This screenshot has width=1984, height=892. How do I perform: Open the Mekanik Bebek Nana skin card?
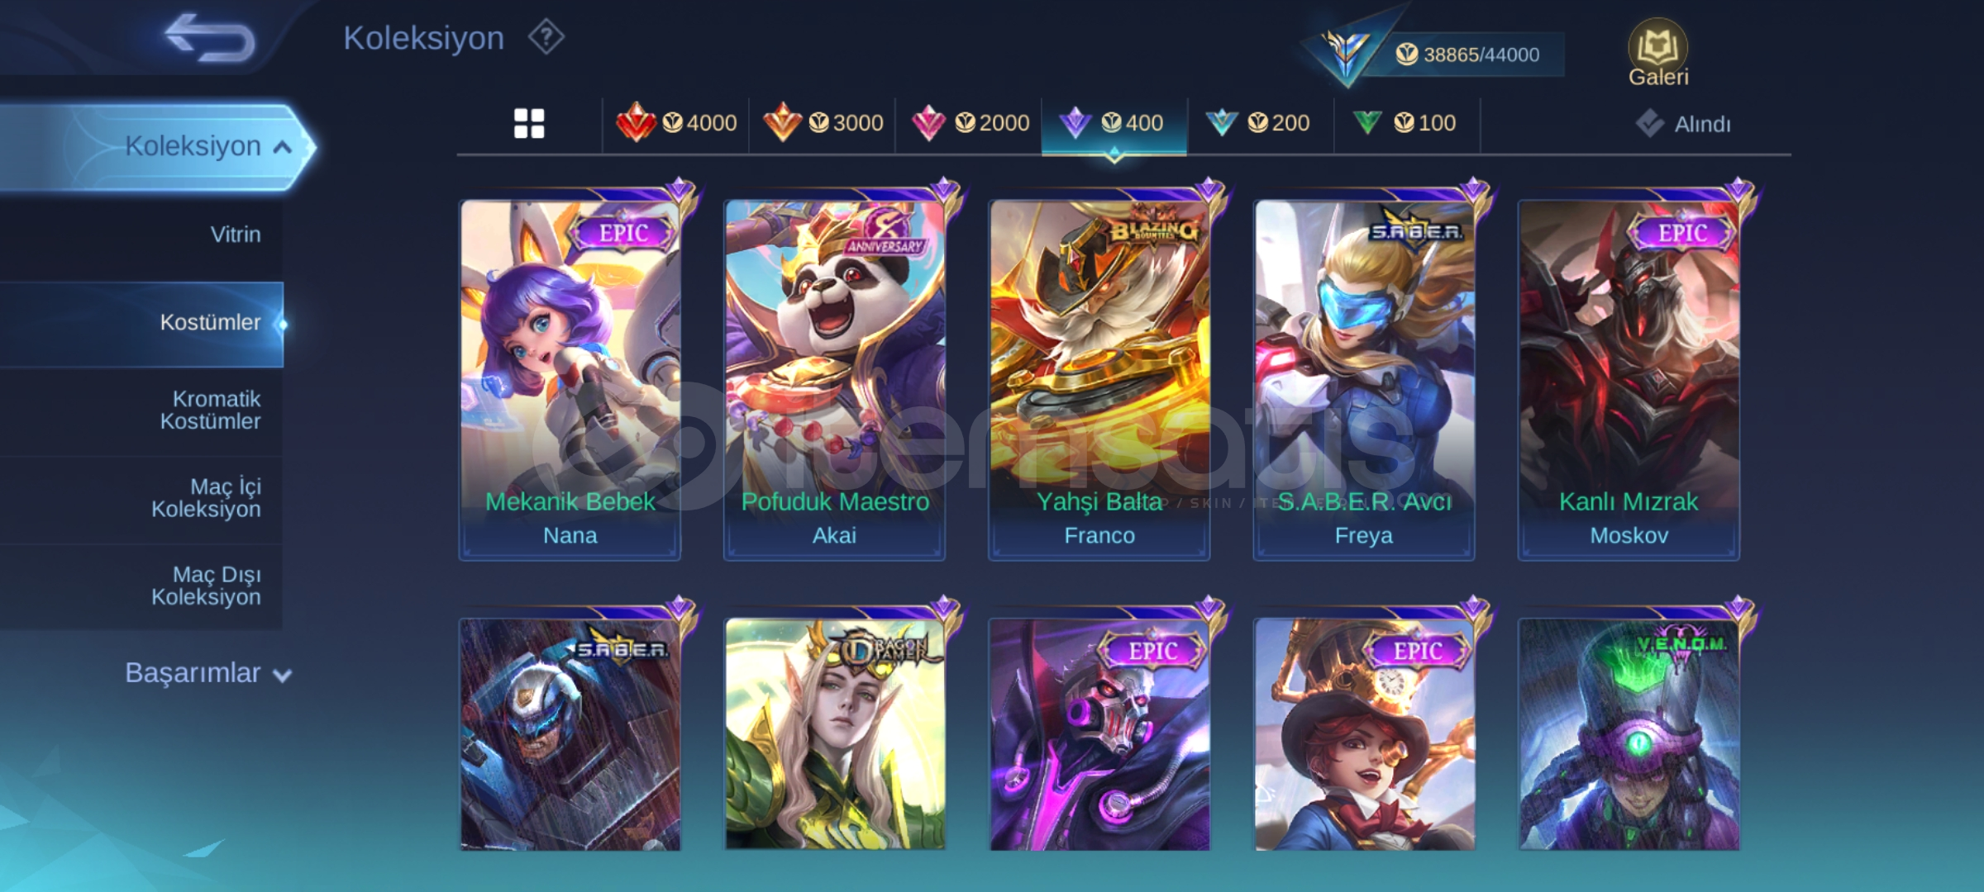click(x=570, y=380)
